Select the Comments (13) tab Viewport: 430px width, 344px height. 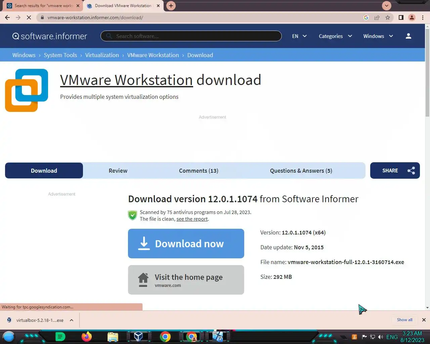tap(199, 171)
